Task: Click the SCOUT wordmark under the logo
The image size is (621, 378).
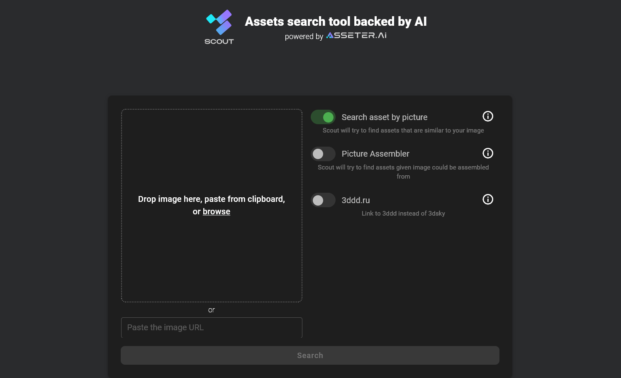Action: point(219,41)
